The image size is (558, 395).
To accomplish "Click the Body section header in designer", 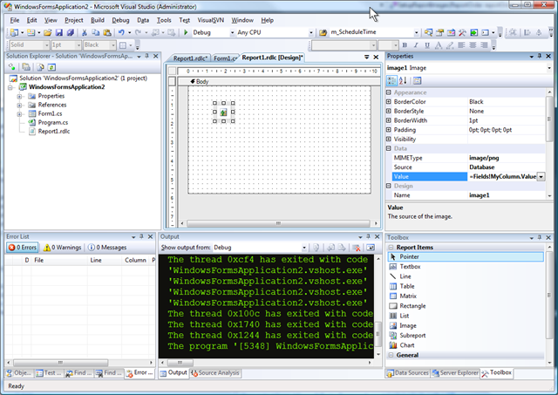I will [x=279, y=81].
